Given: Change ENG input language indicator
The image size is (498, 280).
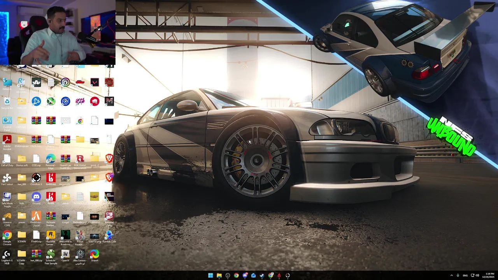Looking at the screenshot, I should [x=465, y=275].
